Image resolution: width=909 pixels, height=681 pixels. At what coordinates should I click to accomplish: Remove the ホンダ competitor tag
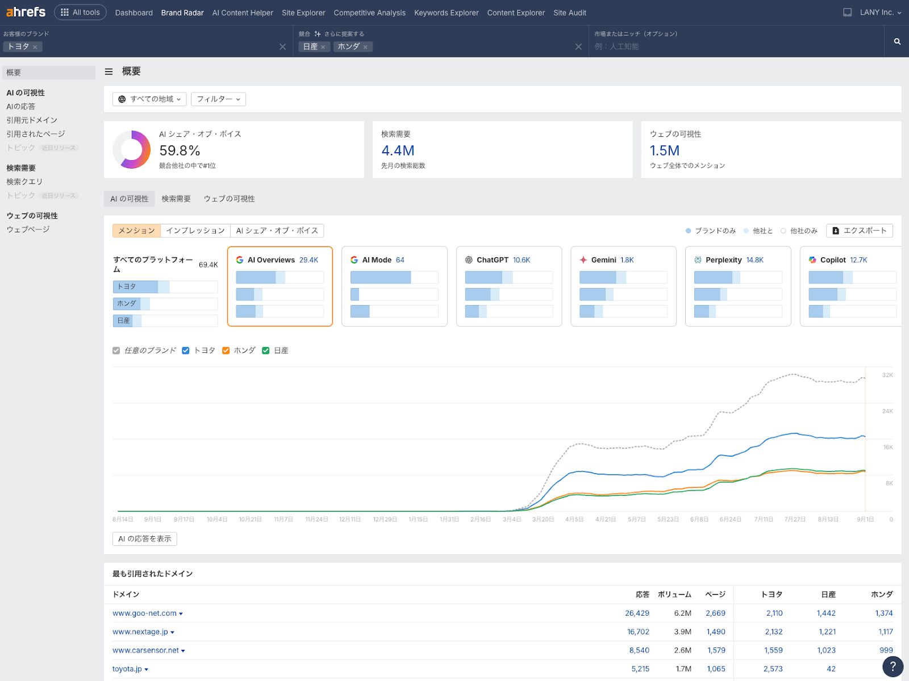tap(365, 47)
